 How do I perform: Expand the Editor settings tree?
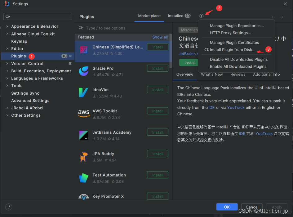pos(7,48)
